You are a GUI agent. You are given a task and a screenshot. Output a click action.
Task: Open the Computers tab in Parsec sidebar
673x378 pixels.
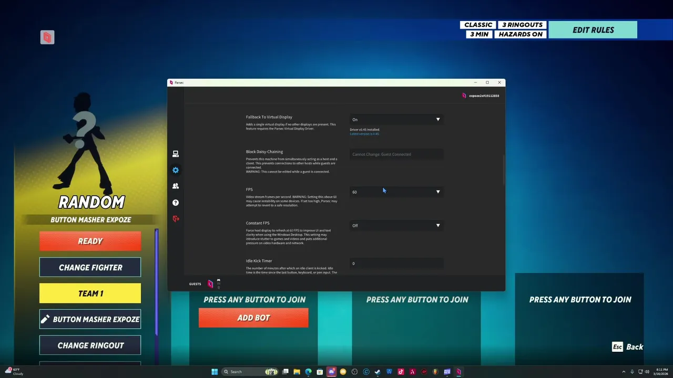click(x=176, y=154)
